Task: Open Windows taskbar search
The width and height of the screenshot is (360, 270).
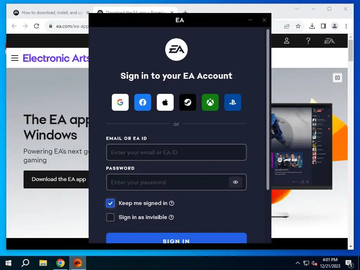Action: point(25,263)
